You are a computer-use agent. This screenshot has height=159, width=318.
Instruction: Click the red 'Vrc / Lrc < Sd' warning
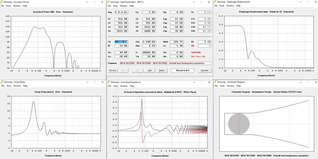click(199, 57)
